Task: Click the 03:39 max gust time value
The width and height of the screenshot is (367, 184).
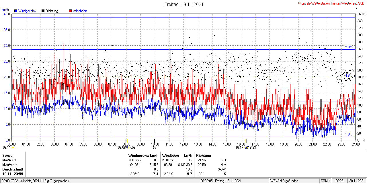Action: [168, 164]
